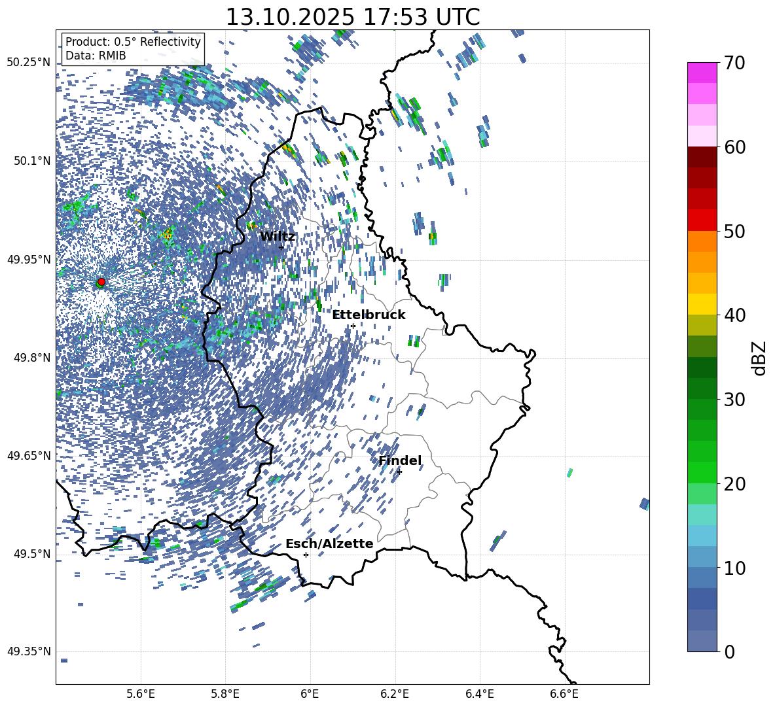Click the magenta swatch atop the colorbar
Viewport: 775px width, 707px height.
pos(702,73)
